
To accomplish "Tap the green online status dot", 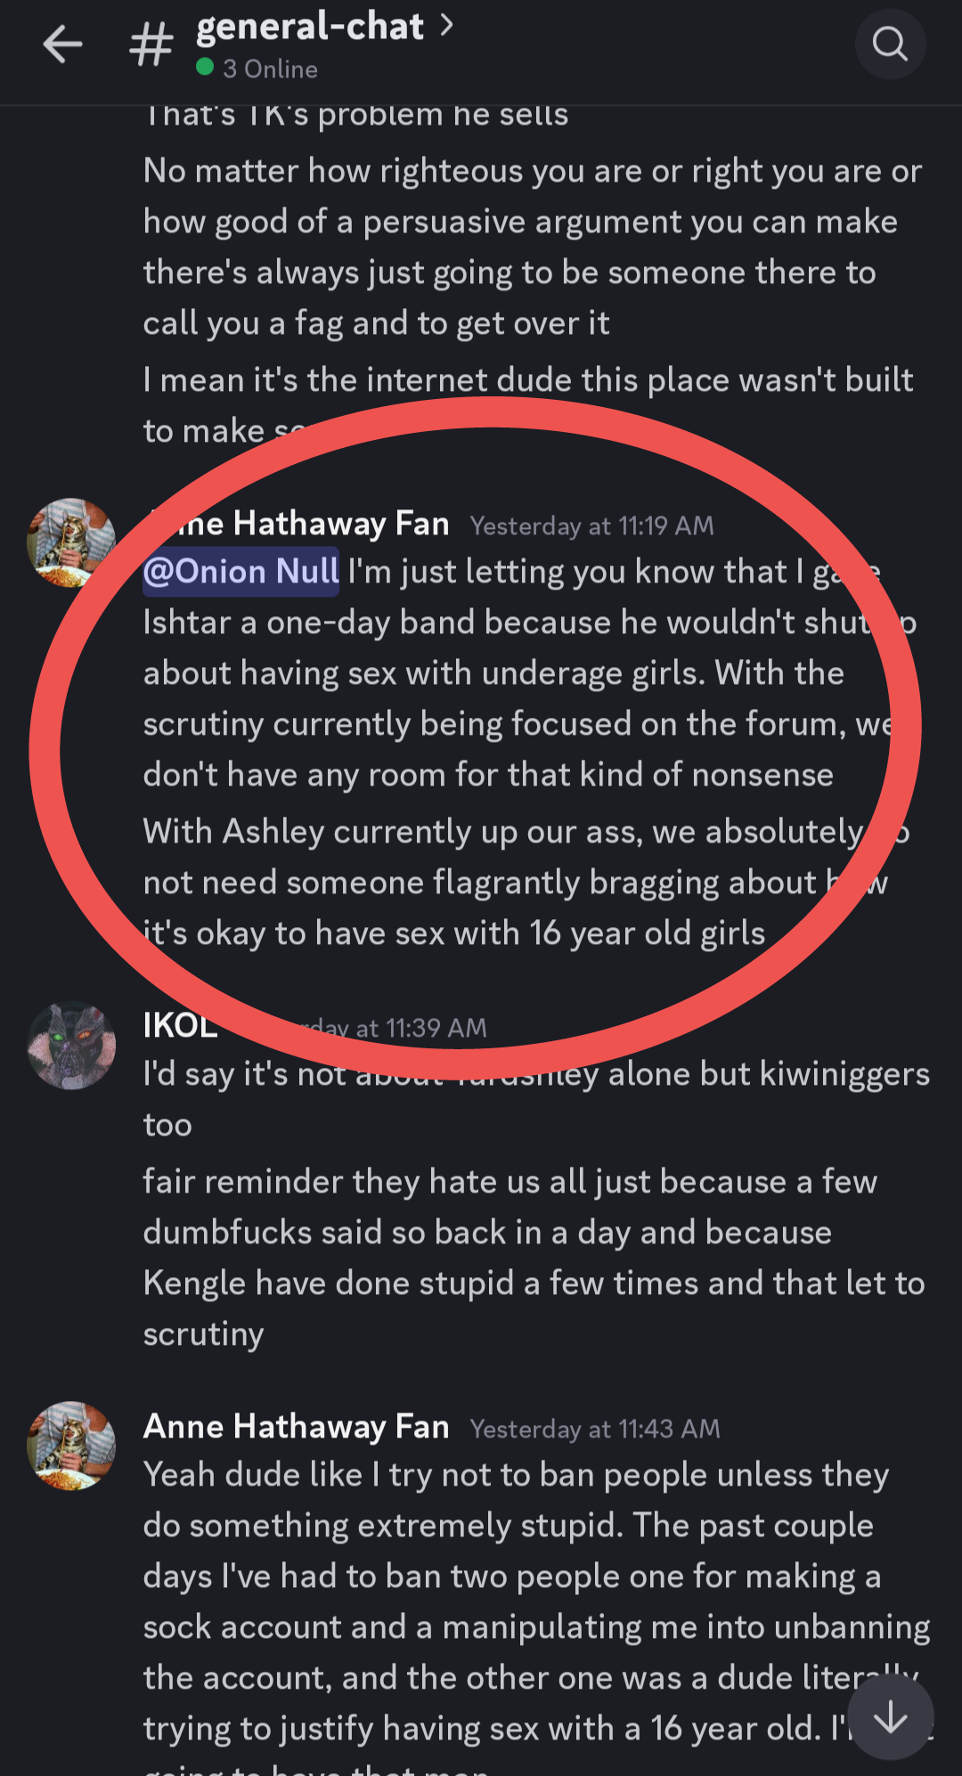I will 205,68.
